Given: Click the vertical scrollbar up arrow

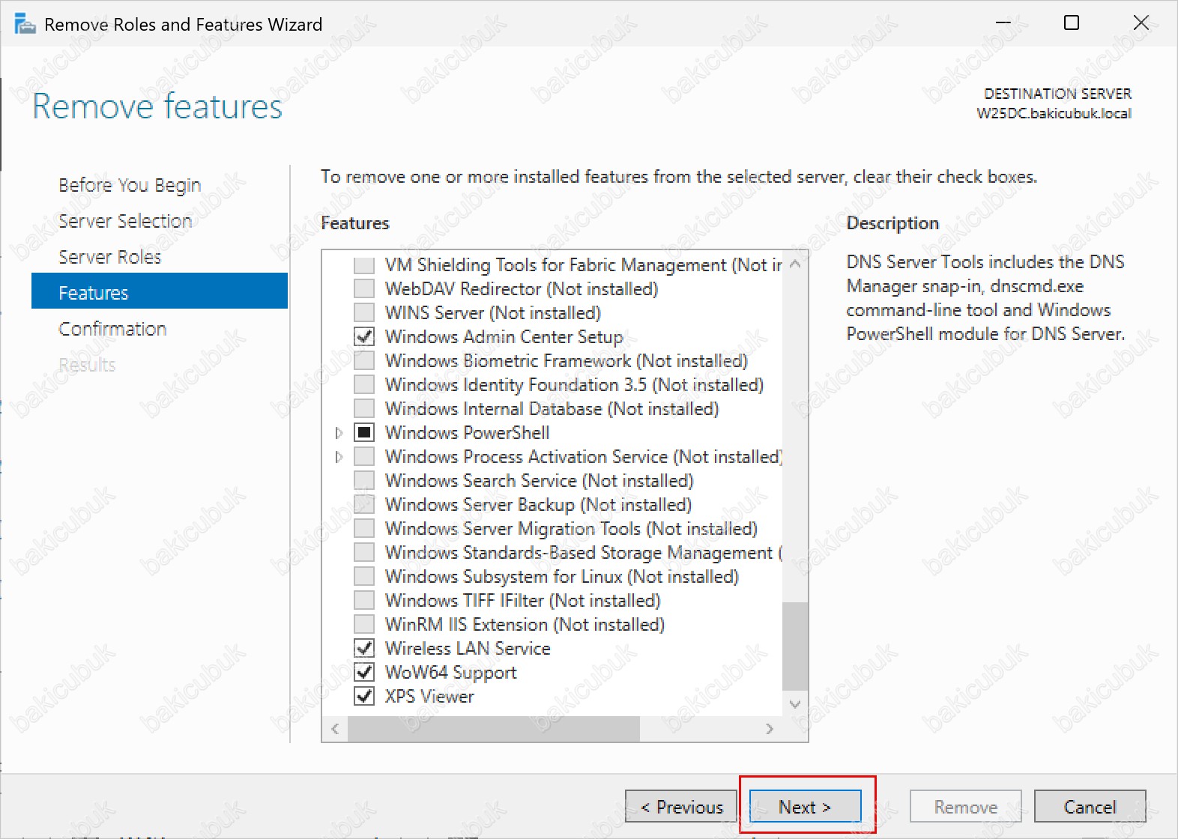Looking at the screenshot, I should (795, 264).
